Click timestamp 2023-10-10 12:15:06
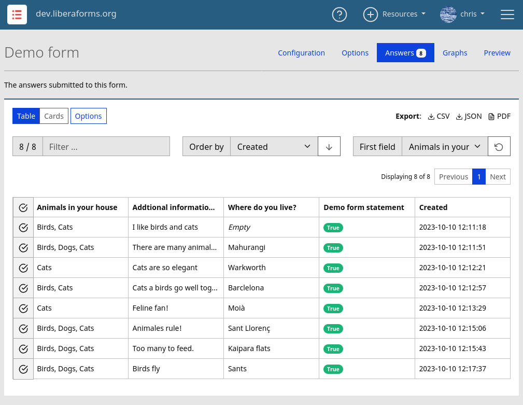This screenshot has width=523, height=405. [453, 329]
